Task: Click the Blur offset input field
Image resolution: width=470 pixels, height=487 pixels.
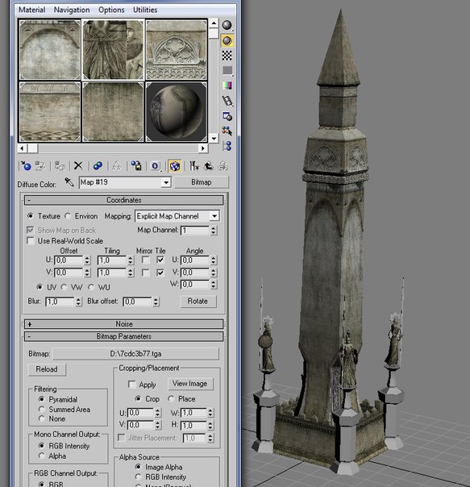Action: click(138, 302)
